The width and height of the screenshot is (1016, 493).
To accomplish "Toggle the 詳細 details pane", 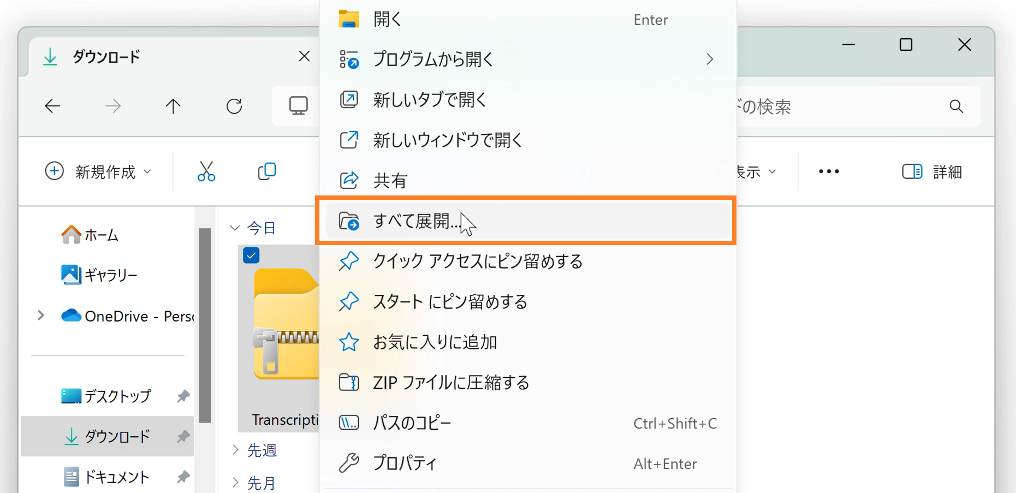I will 932,172.
